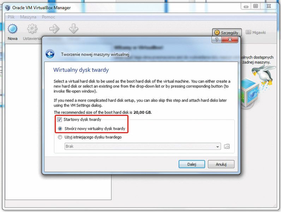Image resolution: width=281 pixels, height=212 pixels.
Task: Click the wizard help question mark icon
Action: pyautogui.click(x=216, y=40)
